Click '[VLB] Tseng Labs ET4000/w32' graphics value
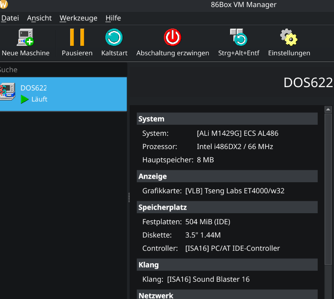This screenshot has height=299, width=334. (235, 191)
